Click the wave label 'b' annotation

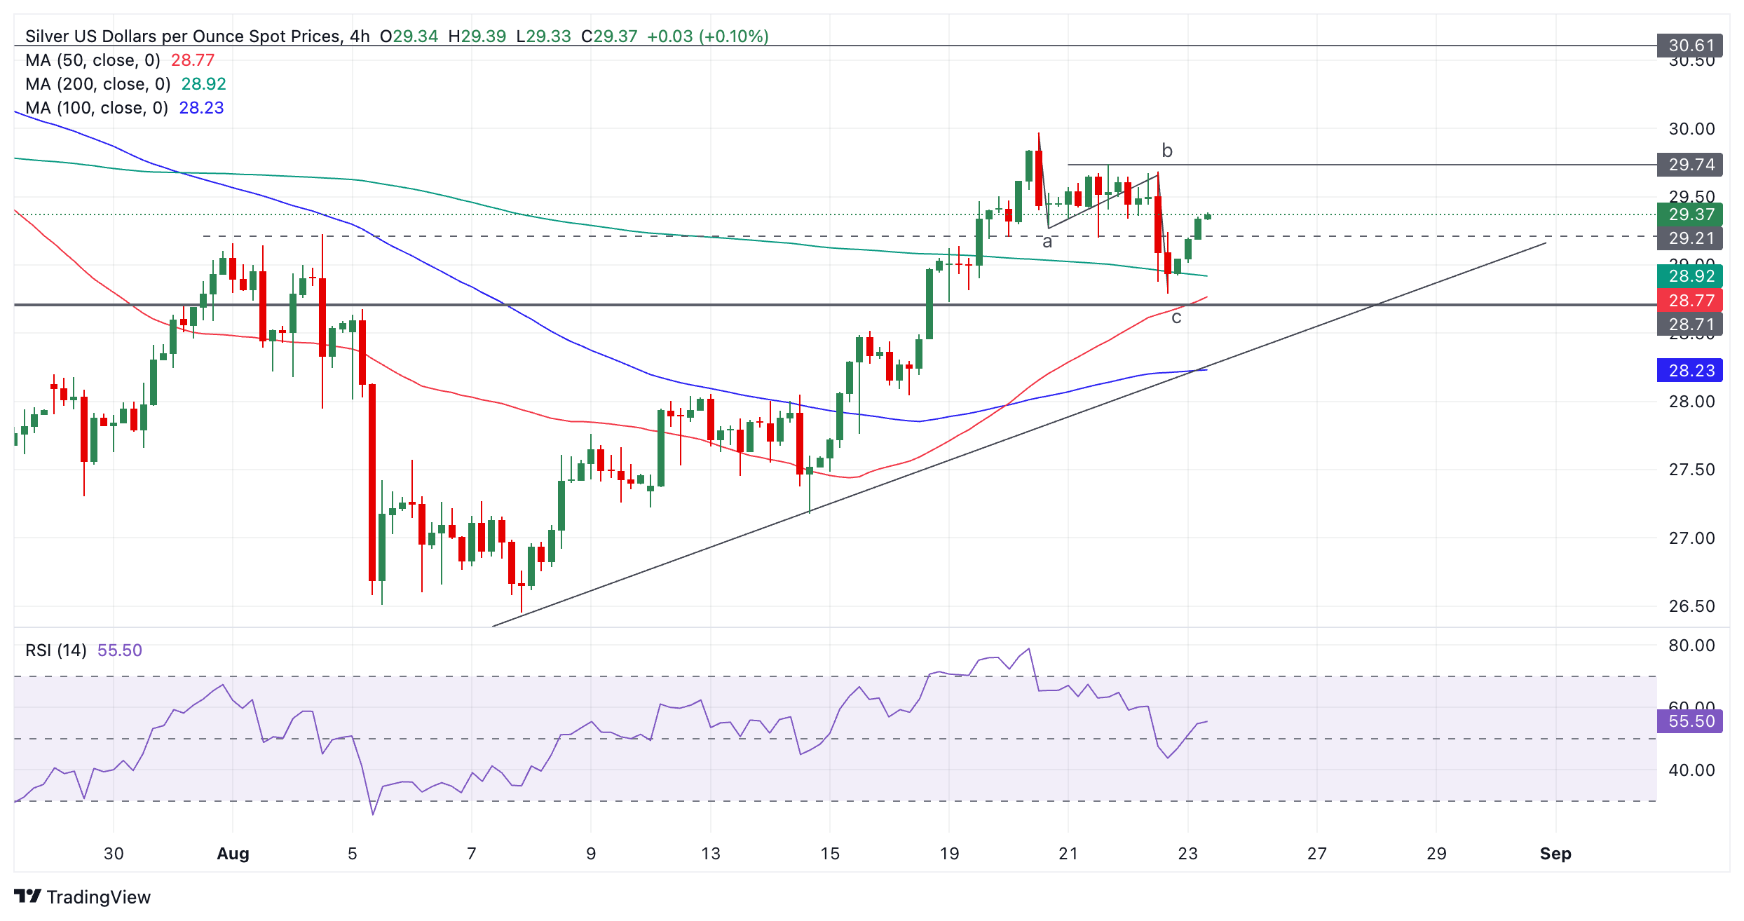1167,151
